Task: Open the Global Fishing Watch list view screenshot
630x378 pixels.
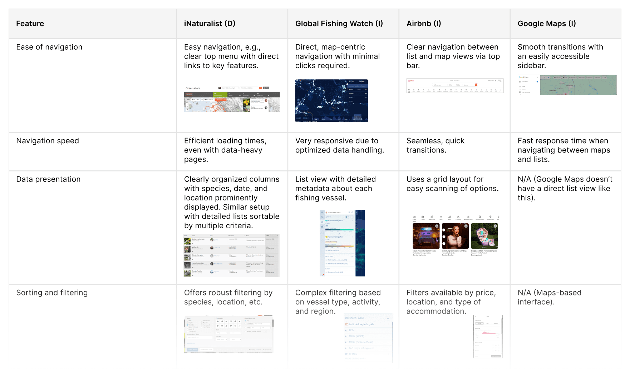Action: pos(342,243)
